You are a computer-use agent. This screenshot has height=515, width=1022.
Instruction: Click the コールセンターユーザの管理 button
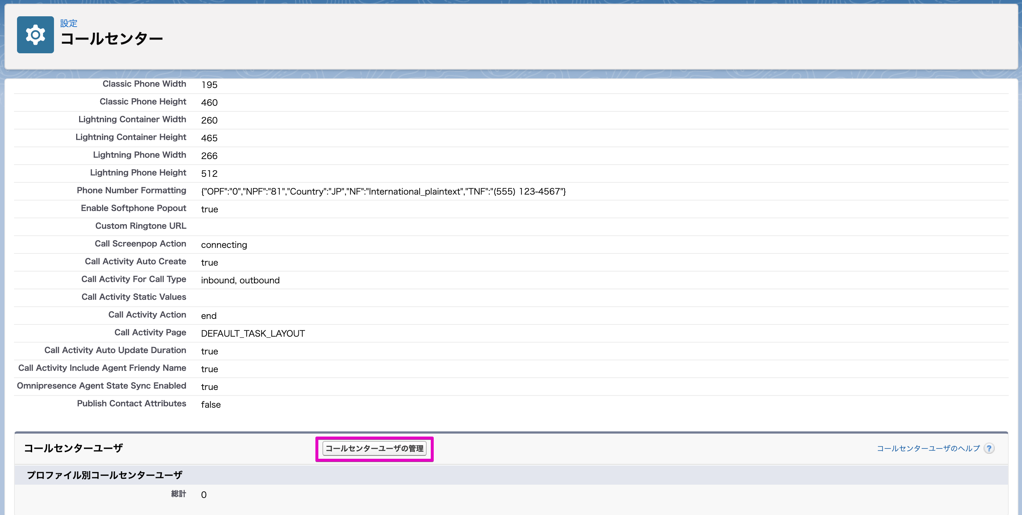(375, 449)
